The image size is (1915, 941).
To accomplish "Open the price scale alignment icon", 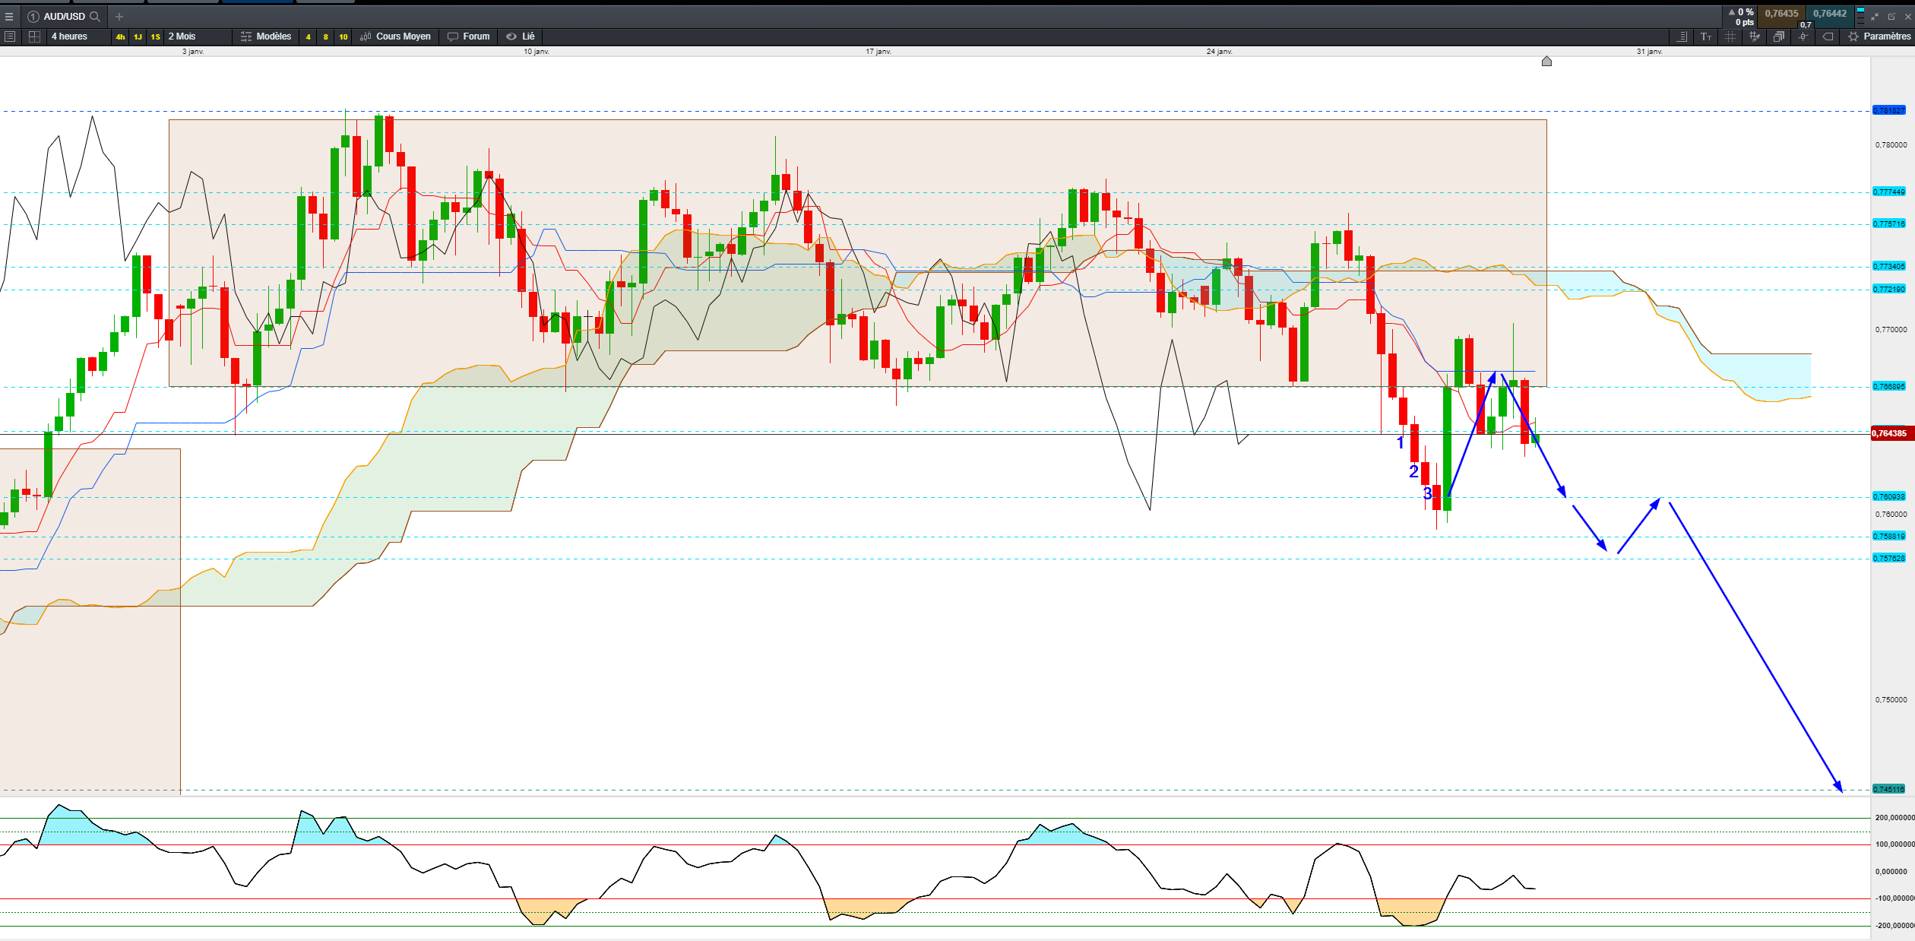I will (x=1682, y=36).
